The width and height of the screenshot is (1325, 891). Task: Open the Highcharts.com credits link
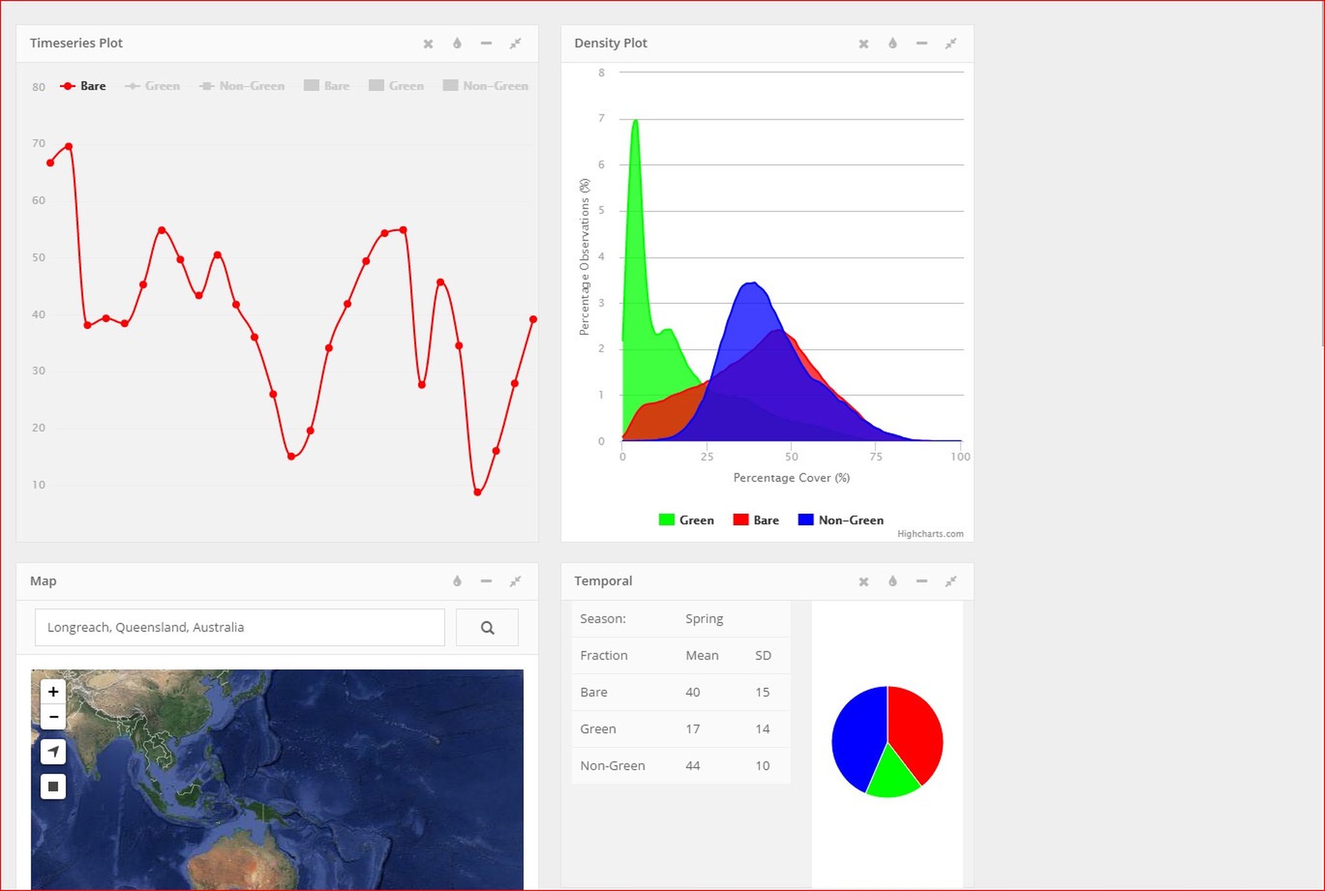930,534
